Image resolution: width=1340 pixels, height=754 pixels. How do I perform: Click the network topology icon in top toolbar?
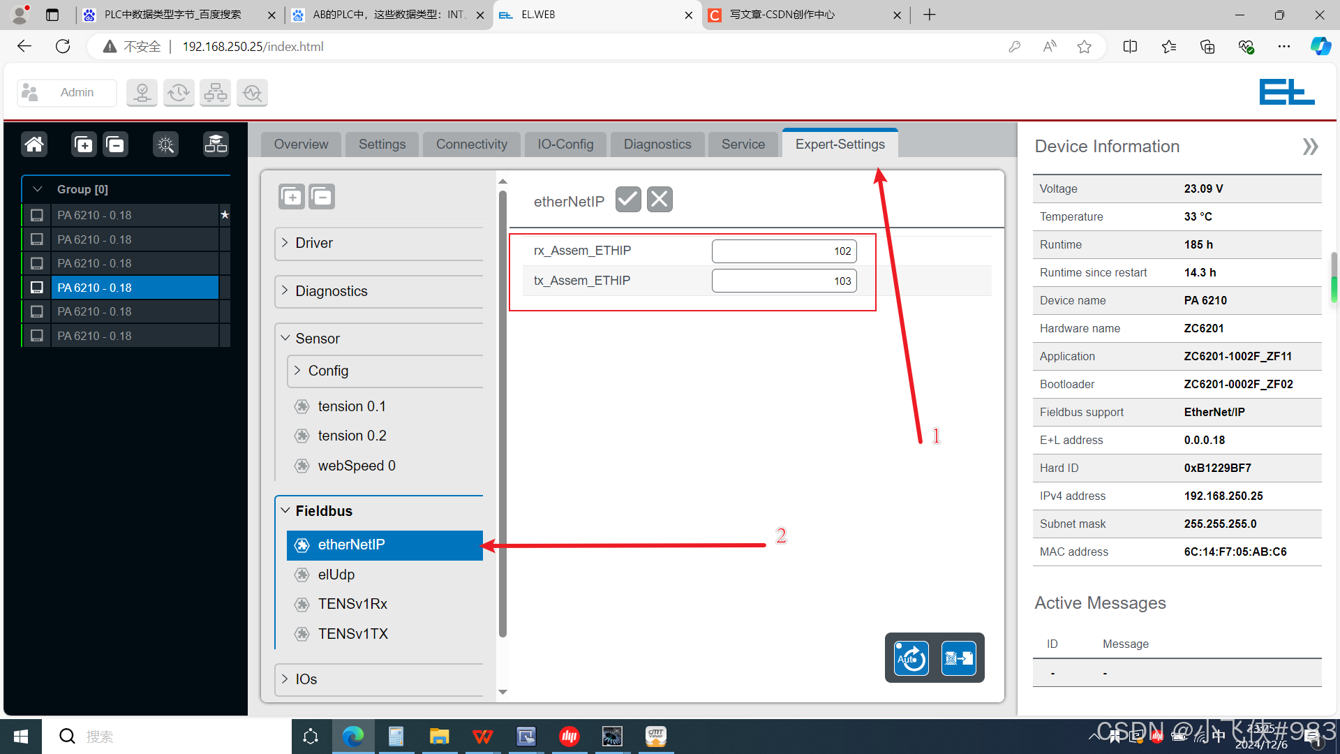(x=215, y=92)
